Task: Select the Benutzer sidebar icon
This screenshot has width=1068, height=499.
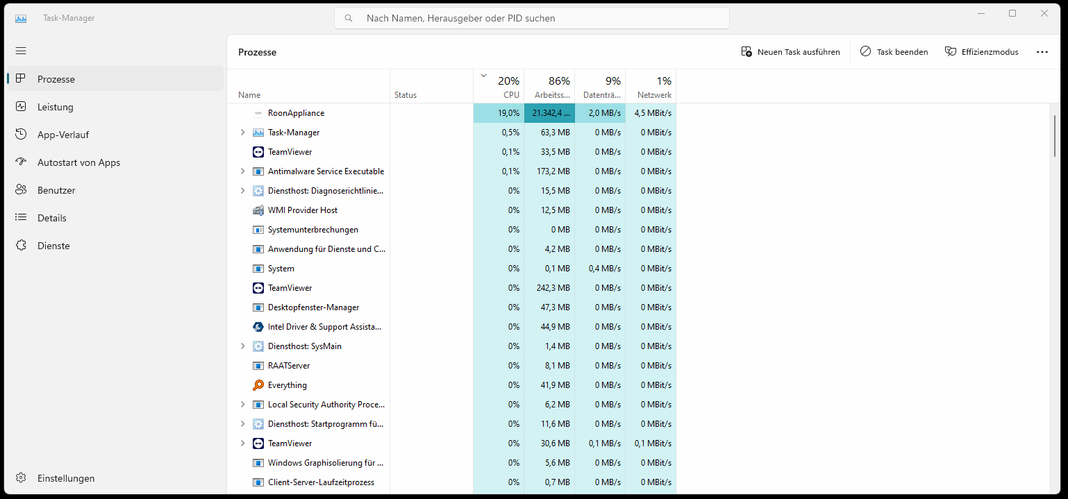Action: click(x=20, y=189)
